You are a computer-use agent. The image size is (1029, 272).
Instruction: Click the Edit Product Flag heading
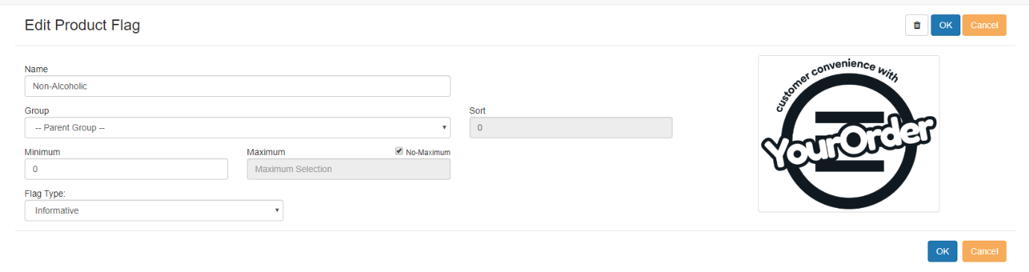(x=82, y=25)
